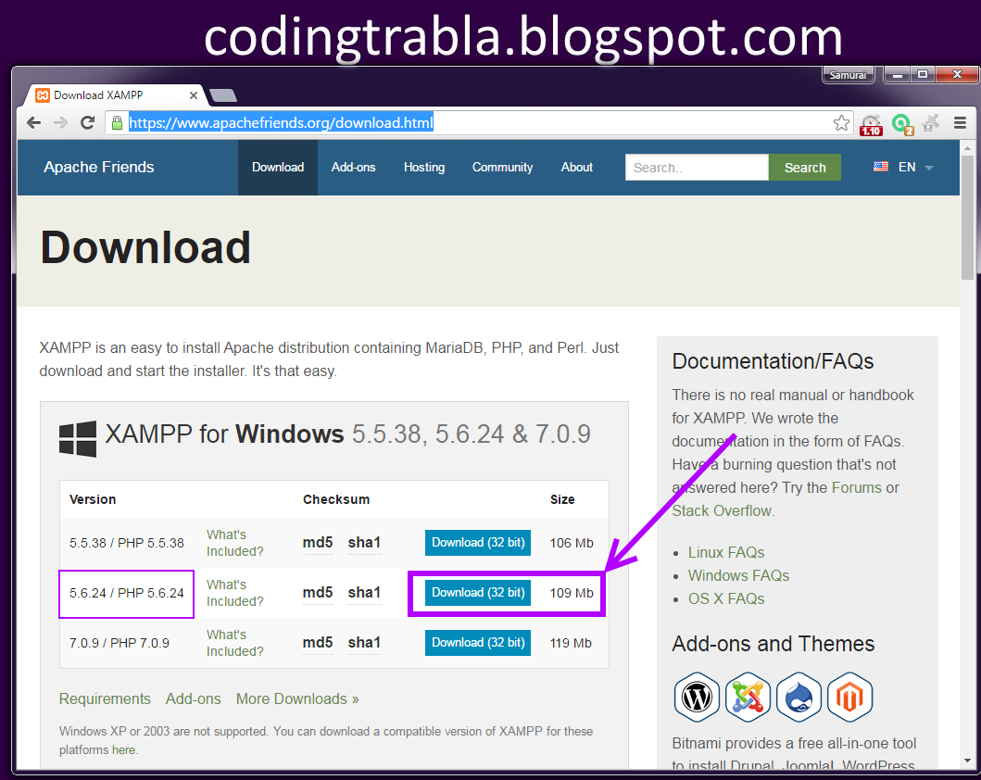Open the Stack Overflow link

722,510
